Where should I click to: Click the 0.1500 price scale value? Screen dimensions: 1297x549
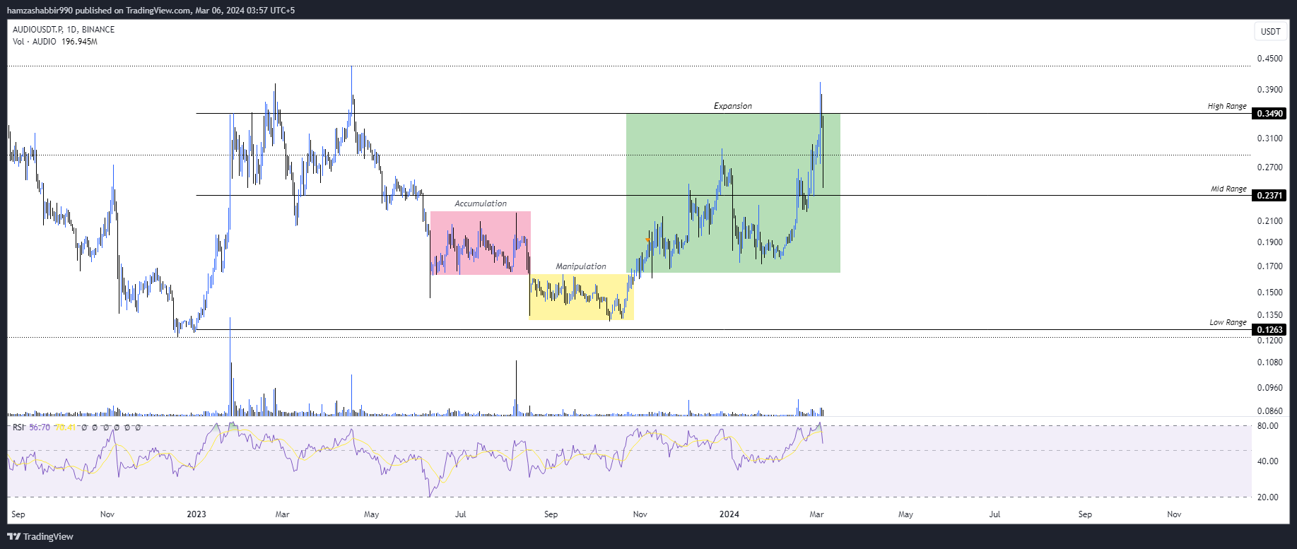pyautogui.click(x=1269, y=293)
